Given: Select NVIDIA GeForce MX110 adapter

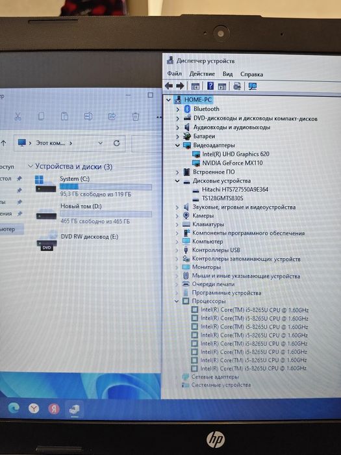Looking at the screenshot, I should click(233, 163).
